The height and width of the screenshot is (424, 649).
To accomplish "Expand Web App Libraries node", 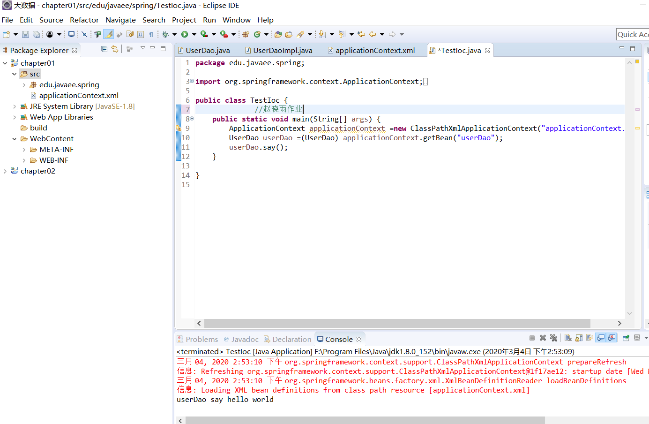I will (15, 117).
